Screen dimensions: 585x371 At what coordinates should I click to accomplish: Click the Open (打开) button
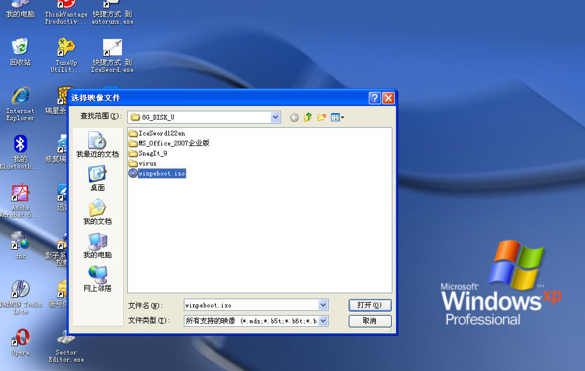pyautogui.click(x=370, y=305)
